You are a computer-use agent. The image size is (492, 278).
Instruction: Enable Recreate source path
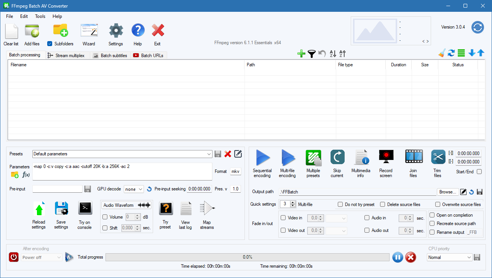[432, 224]
